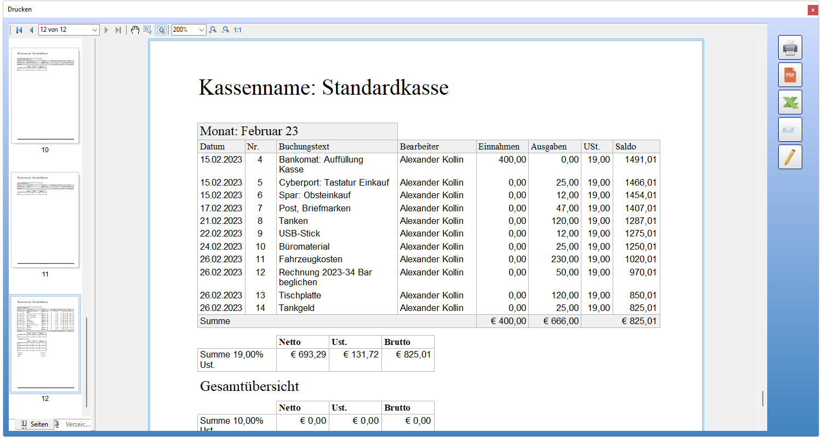822x438 pixels.
Task: Jump to the first page arrow button
Action: (x=19, y=30)
